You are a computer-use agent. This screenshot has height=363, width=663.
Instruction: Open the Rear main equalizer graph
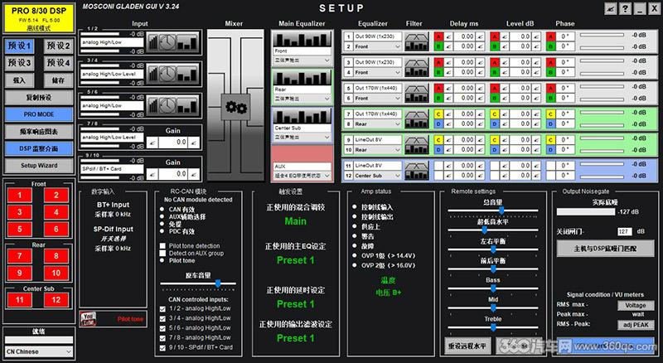[x=302, y=78]
